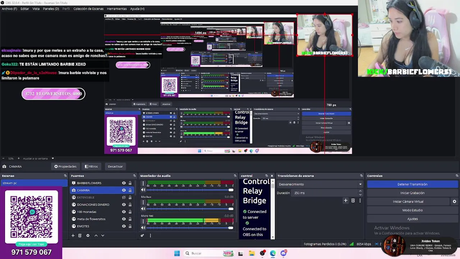Open Discord from the taskbar
The image size is (460, 259).
coord(284,253)
